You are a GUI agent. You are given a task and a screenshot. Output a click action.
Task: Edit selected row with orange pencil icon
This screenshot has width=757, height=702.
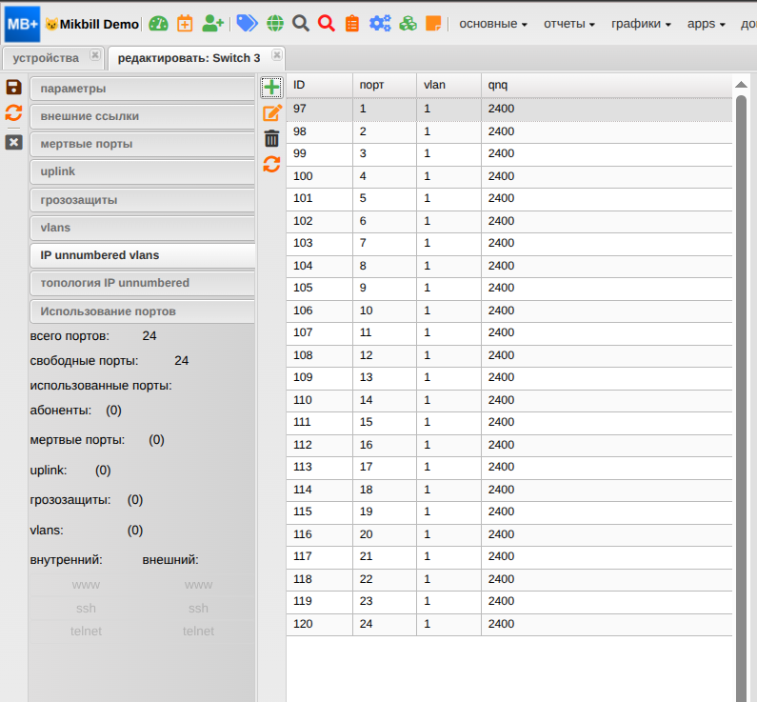(271, 113)
